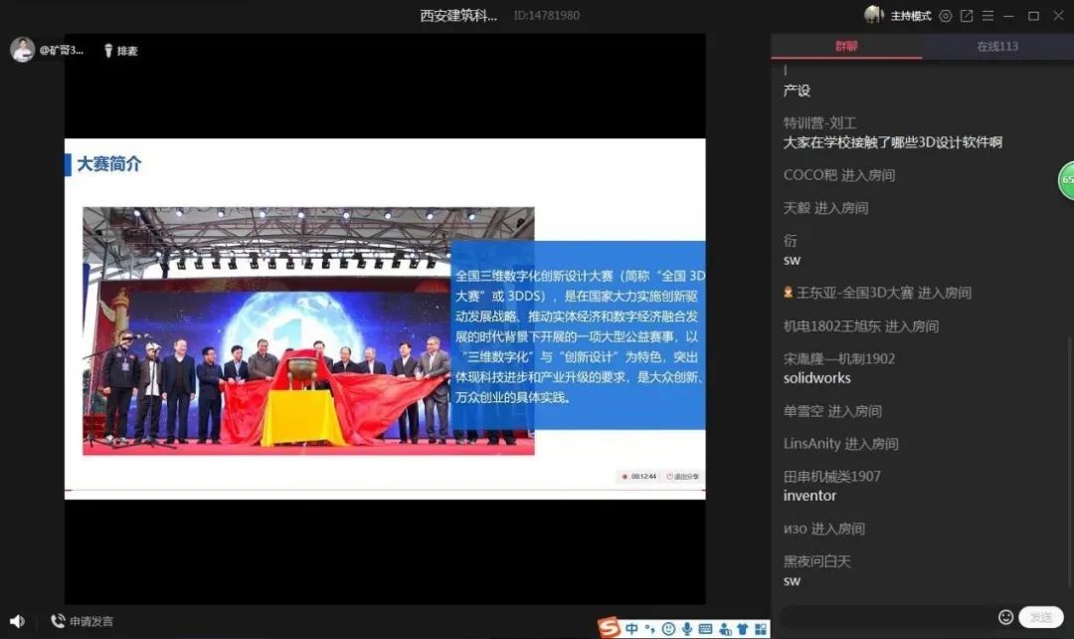Switch to the 在线113 online users tab
The image size is (1074, 639).
tap(996, 46)
